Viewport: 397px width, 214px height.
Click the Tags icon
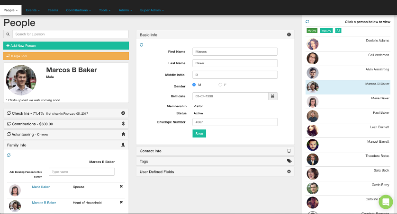pos(289,161)
